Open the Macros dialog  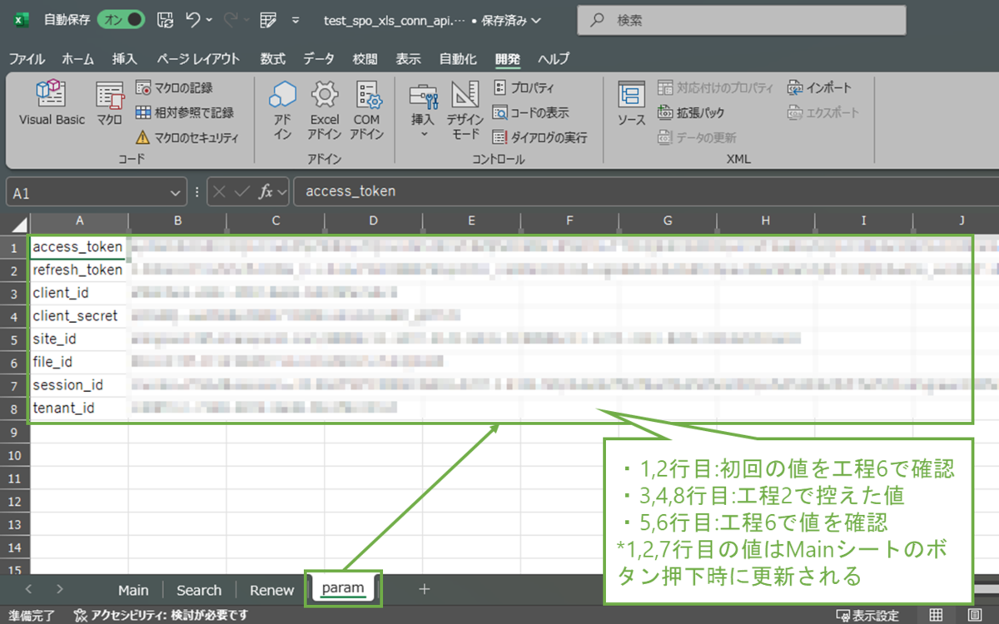[x=108, y=104]
